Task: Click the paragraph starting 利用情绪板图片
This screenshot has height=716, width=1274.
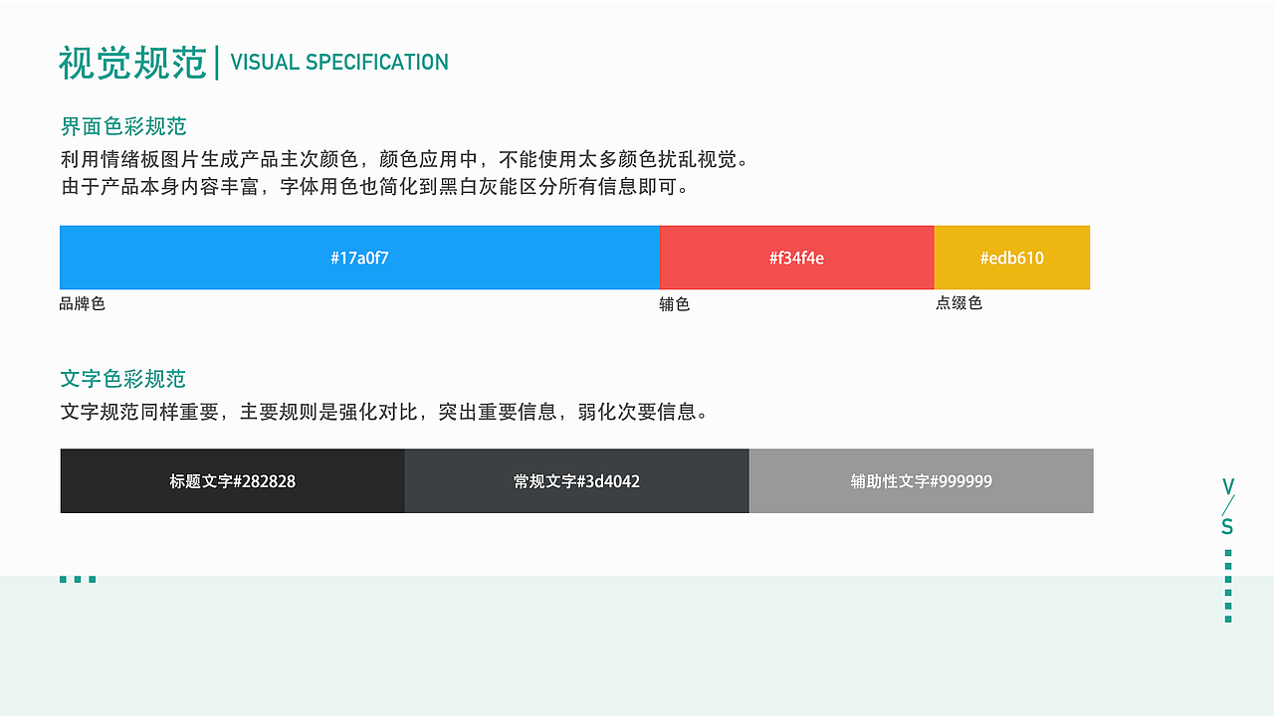Action: 404,159
